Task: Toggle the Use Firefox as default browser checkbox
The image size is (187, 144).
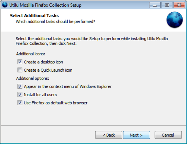Action: point(20,103)
